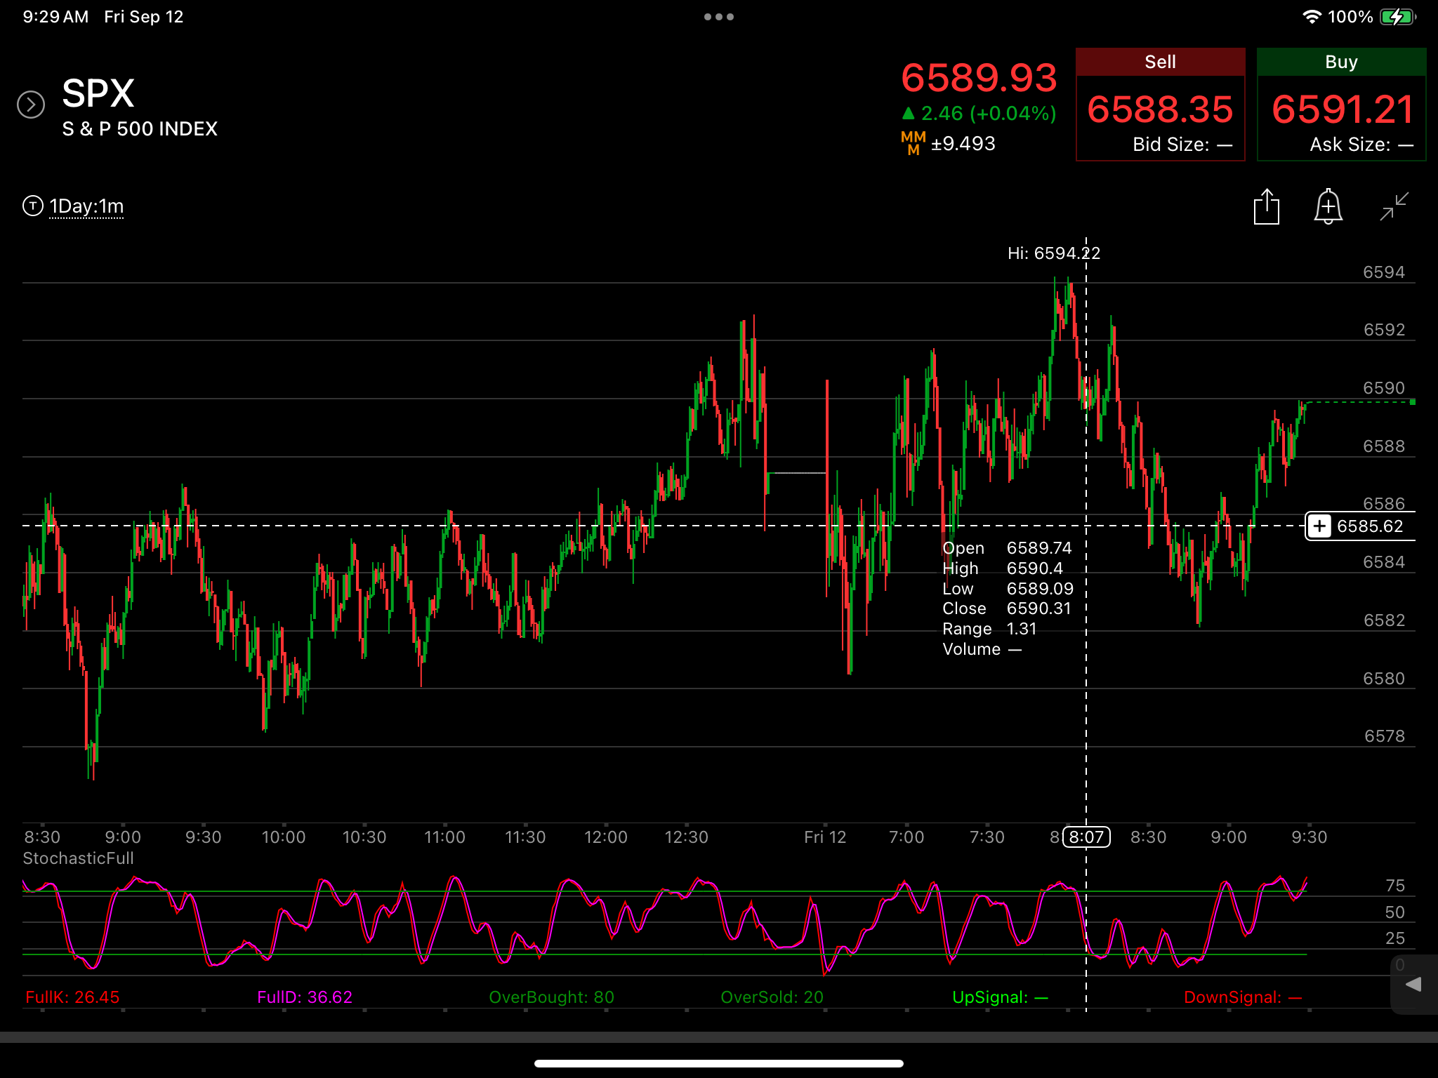Change the 1Day:1m chart timeframe
The width and height of the screenshot is (1438, 1078).
click(86, 206)
